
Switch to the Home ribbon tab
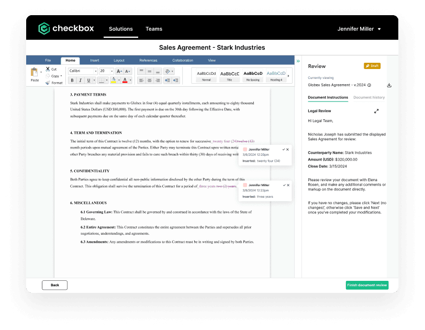click(x=71, y=61)
